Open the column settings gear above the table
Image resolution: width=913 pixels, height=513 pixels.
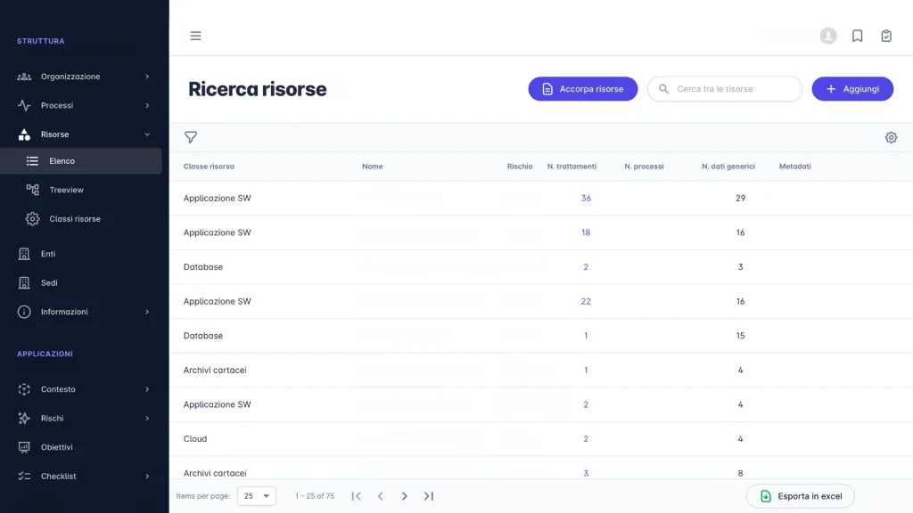pos(891,137)
